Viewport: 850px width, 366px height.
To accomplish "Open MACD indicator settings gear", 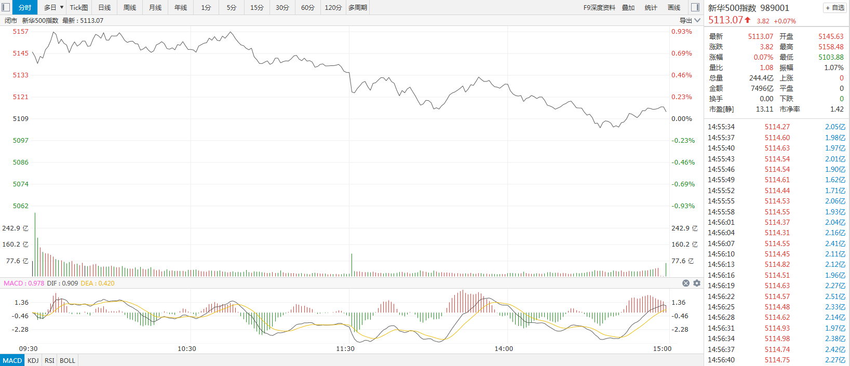I will point(697,283).
